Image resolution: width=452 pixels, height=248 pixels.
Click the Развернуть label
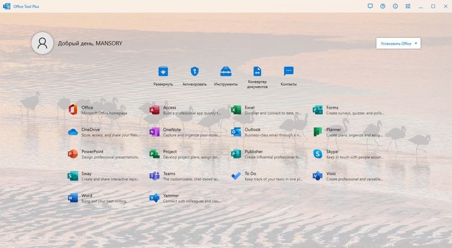pos(163,84)
